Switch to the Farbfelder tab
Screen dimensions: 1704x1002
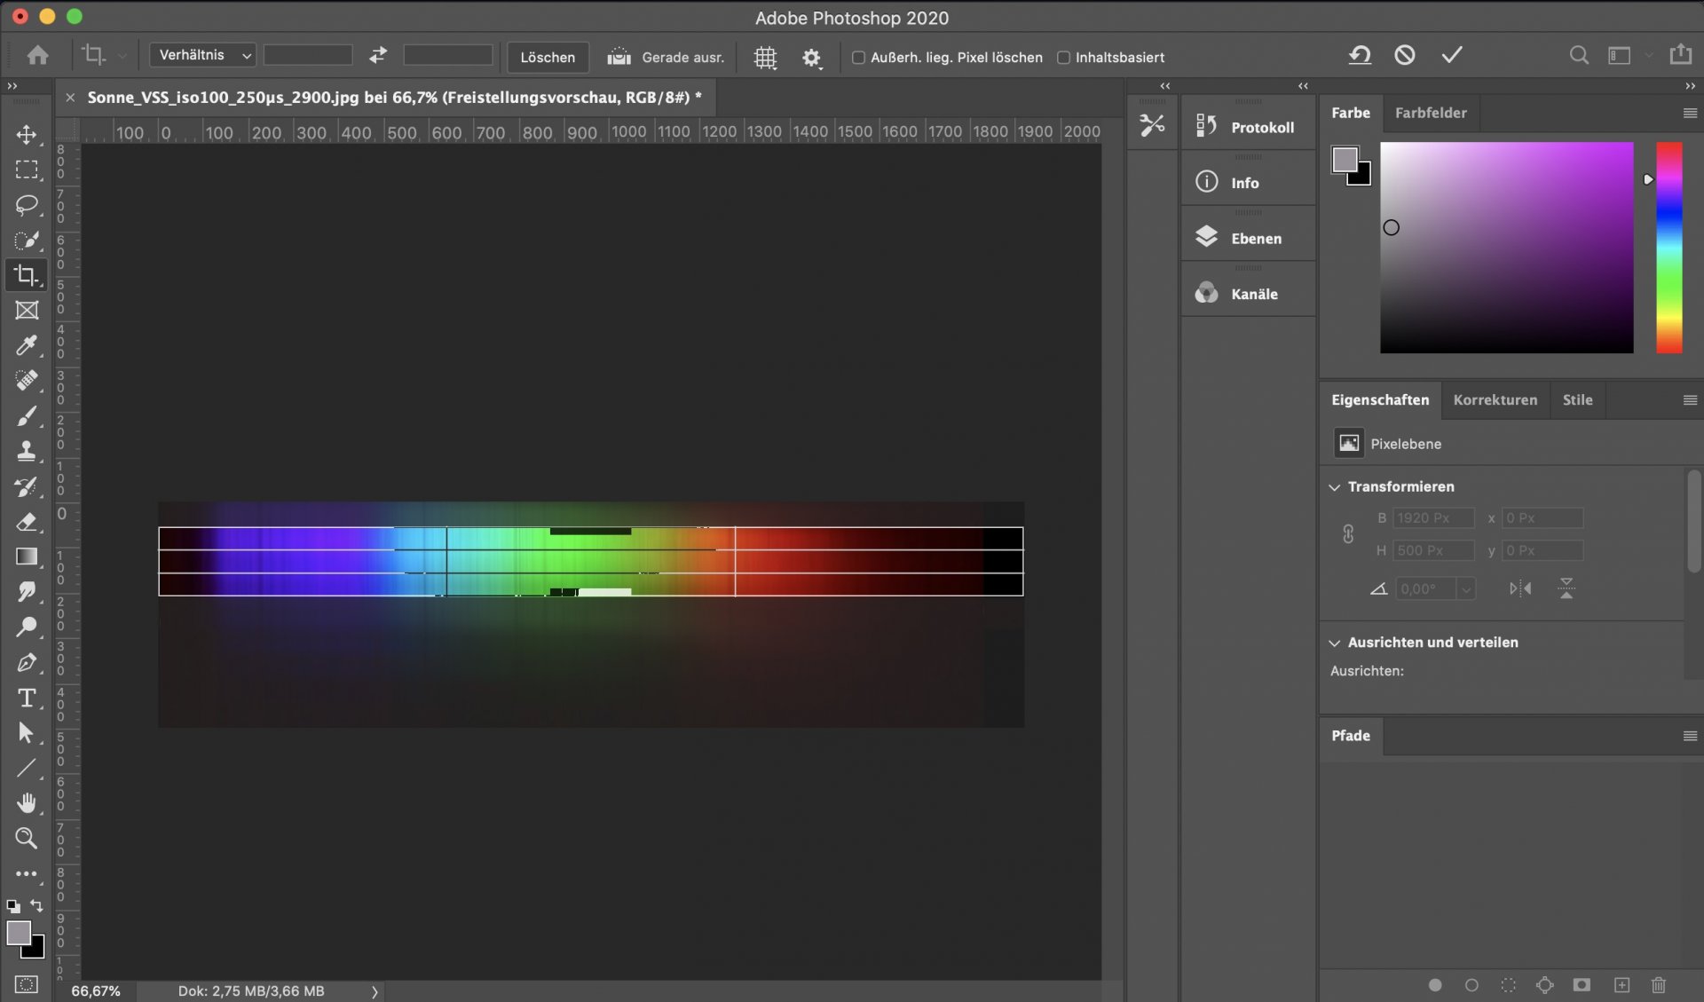(1430, 113)
